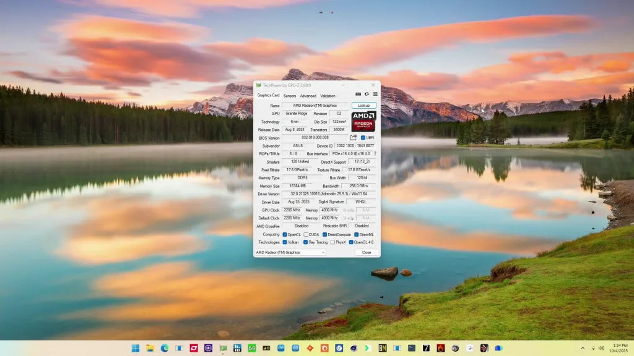Toggle the UEFI checkbox

click(363, 137)
